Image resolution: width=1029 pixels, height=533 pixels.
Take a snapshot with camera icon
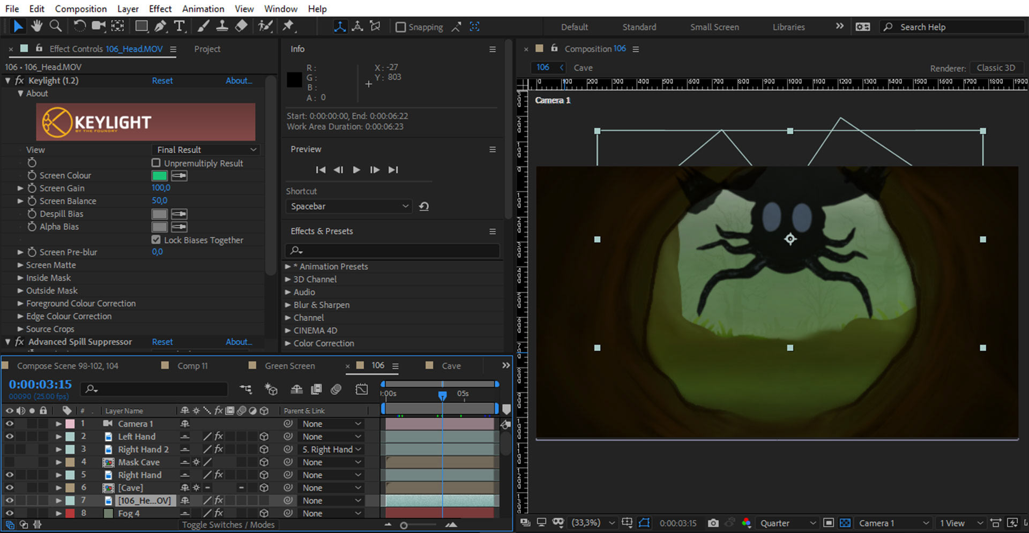713,523
